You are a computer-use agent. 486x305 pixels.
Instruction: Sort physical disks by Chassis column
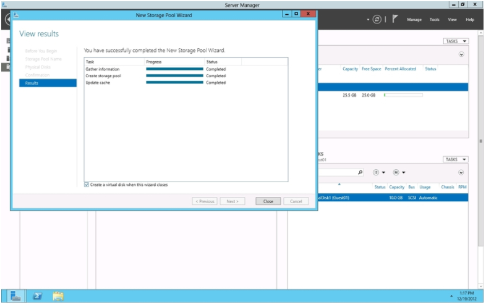(x=447, y=187)
